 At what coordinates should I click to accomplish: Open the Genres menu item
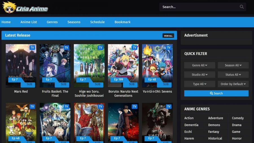52,22
